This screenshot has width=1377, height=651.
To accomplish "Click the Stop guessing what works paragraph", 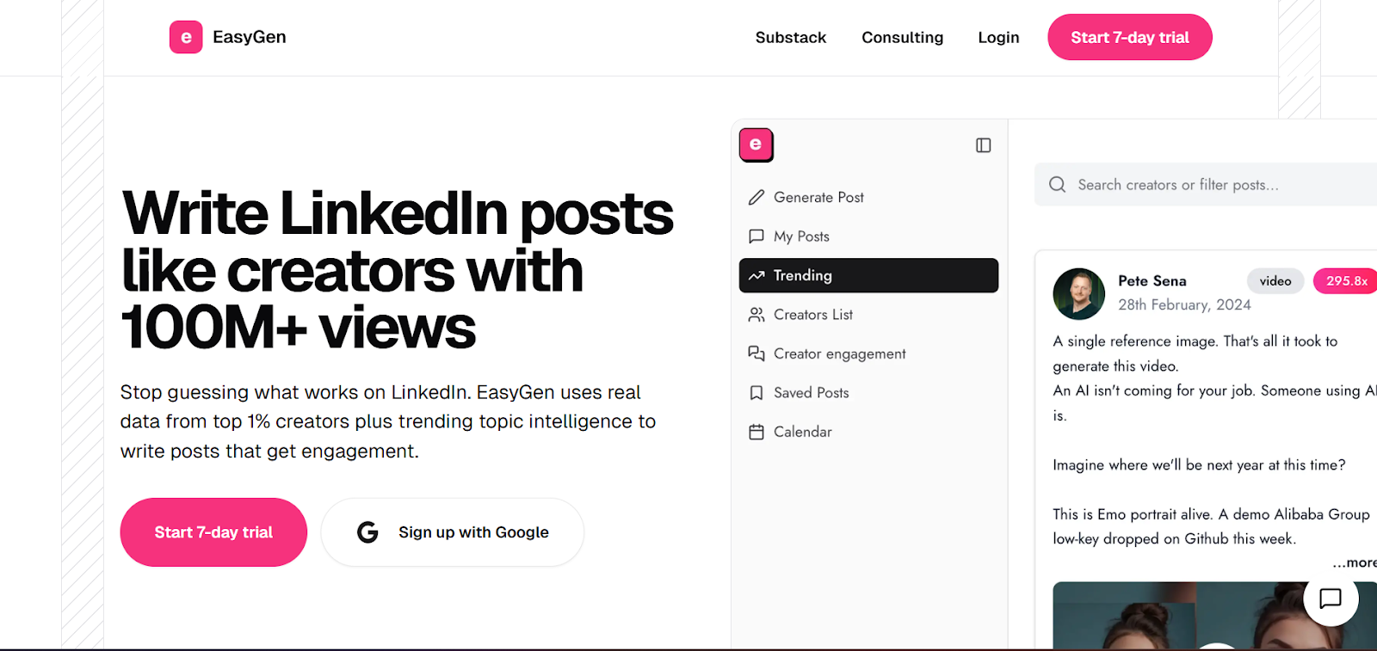I will point(388,421).
